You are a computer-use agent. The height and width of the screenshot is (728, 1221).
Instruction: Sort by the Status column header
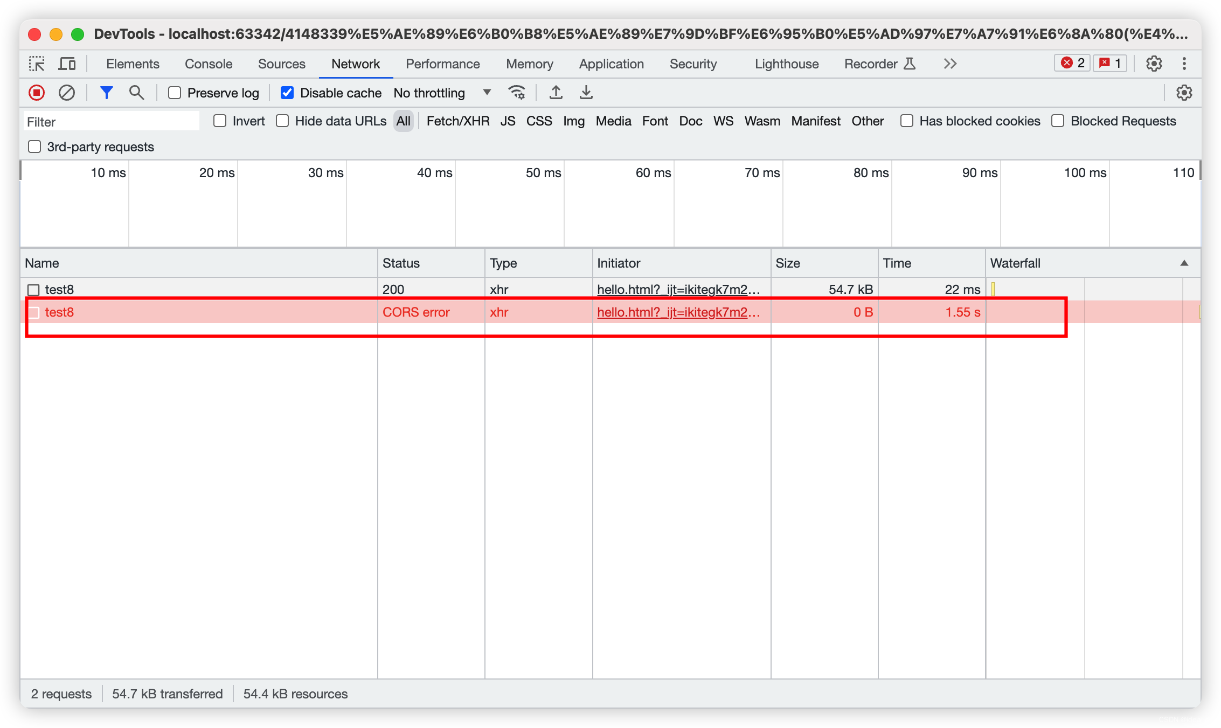pyautogui.click(x=431, y=263)
